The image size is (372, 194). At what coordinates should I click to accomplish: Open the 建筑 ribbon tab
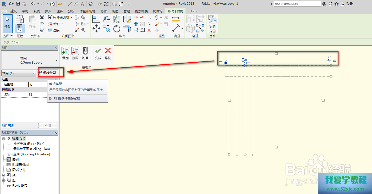pyautogui.click(x=14, y=11)
